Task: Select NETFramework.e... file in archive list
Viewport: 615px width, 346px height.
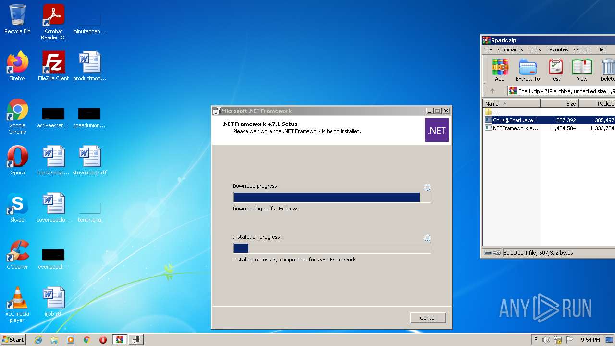Action: click(x=549, y=128)
